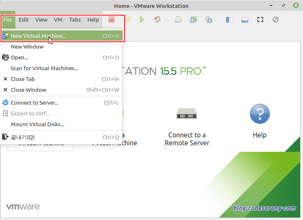303x220 pixels.
Task: Click the take snapshot toolbar icon
Action: coord(178,20)
